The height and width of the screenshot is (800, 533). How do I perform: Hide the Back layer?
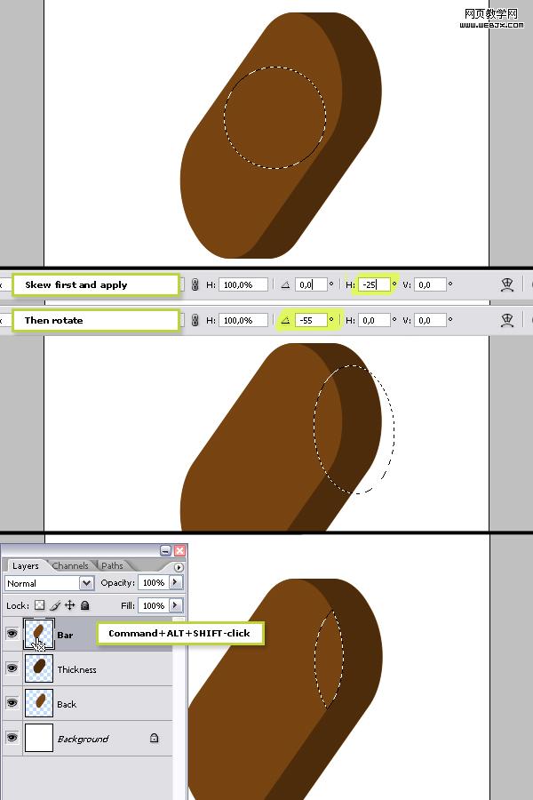(x=12, y=703)
